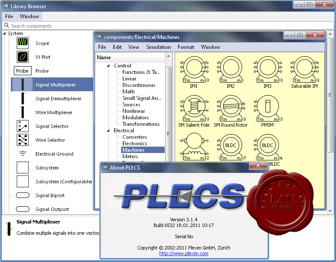This screenshot has width=336, height=262.
Task: Select the BLDC machine with port 6
Action: [x=268, y=147]
